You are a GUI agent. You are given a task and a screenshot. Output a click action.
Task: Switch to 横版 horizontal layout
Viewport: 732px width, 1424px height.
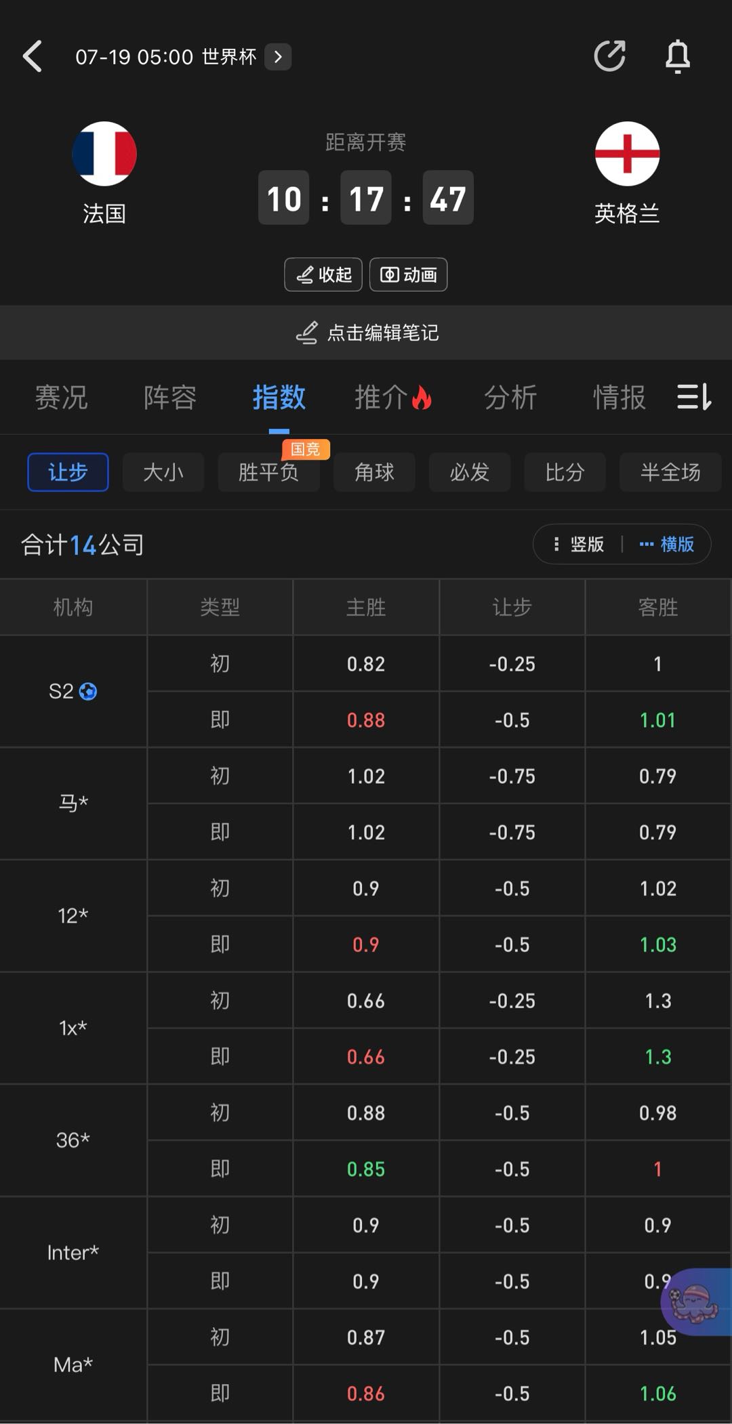click(667, 544)
